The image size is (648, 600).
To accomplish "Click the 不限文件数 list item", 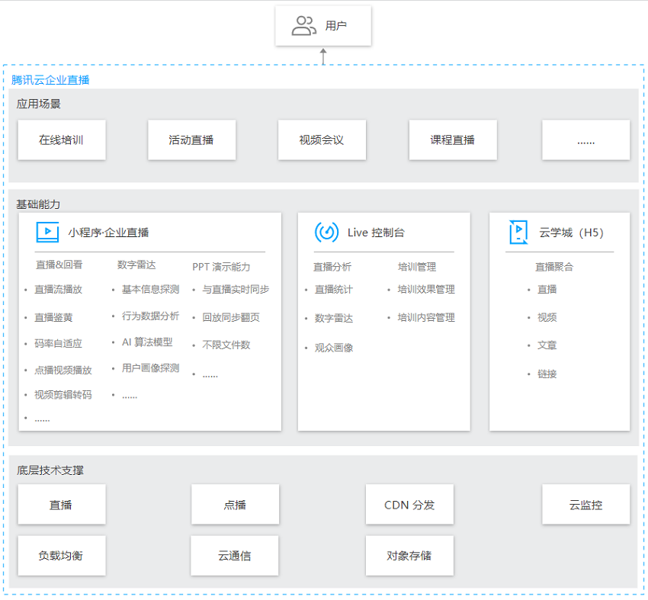I will [226, 345].
